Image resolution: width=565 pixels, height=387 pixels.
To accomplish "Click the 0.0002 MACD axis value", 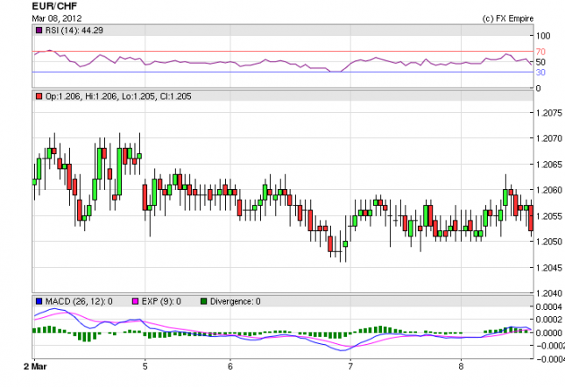I will 548,320.
